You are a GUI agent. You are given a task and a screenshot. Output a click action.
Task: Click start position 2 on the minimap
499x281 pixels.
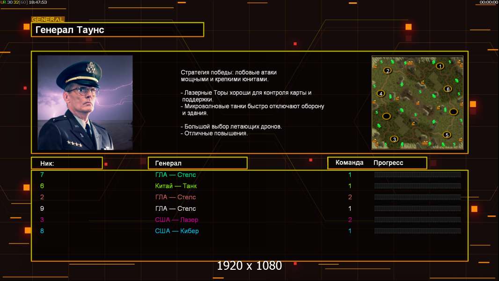(x=387, y=71)
